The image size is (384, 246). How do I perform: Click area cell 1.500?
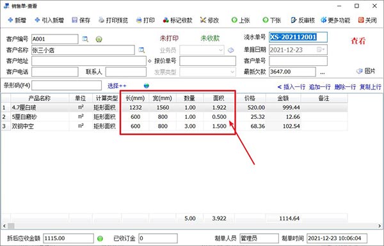pos(219,126)
